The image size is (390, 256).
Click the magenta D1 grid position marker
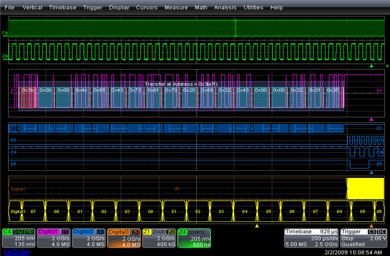pos(371,119)
